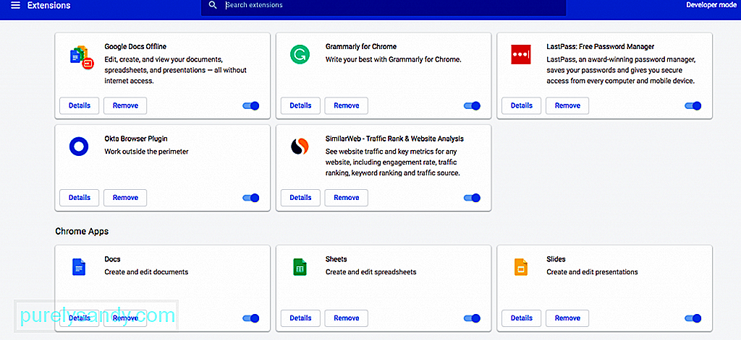Open Details for Google Docs Offline
This screenshot has height=340, width=741.
click(80, 105)
